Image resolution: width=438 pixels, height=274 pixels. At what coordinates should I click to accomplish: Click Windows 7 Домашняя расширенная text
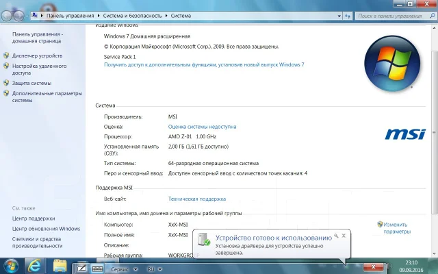[147, 36]
